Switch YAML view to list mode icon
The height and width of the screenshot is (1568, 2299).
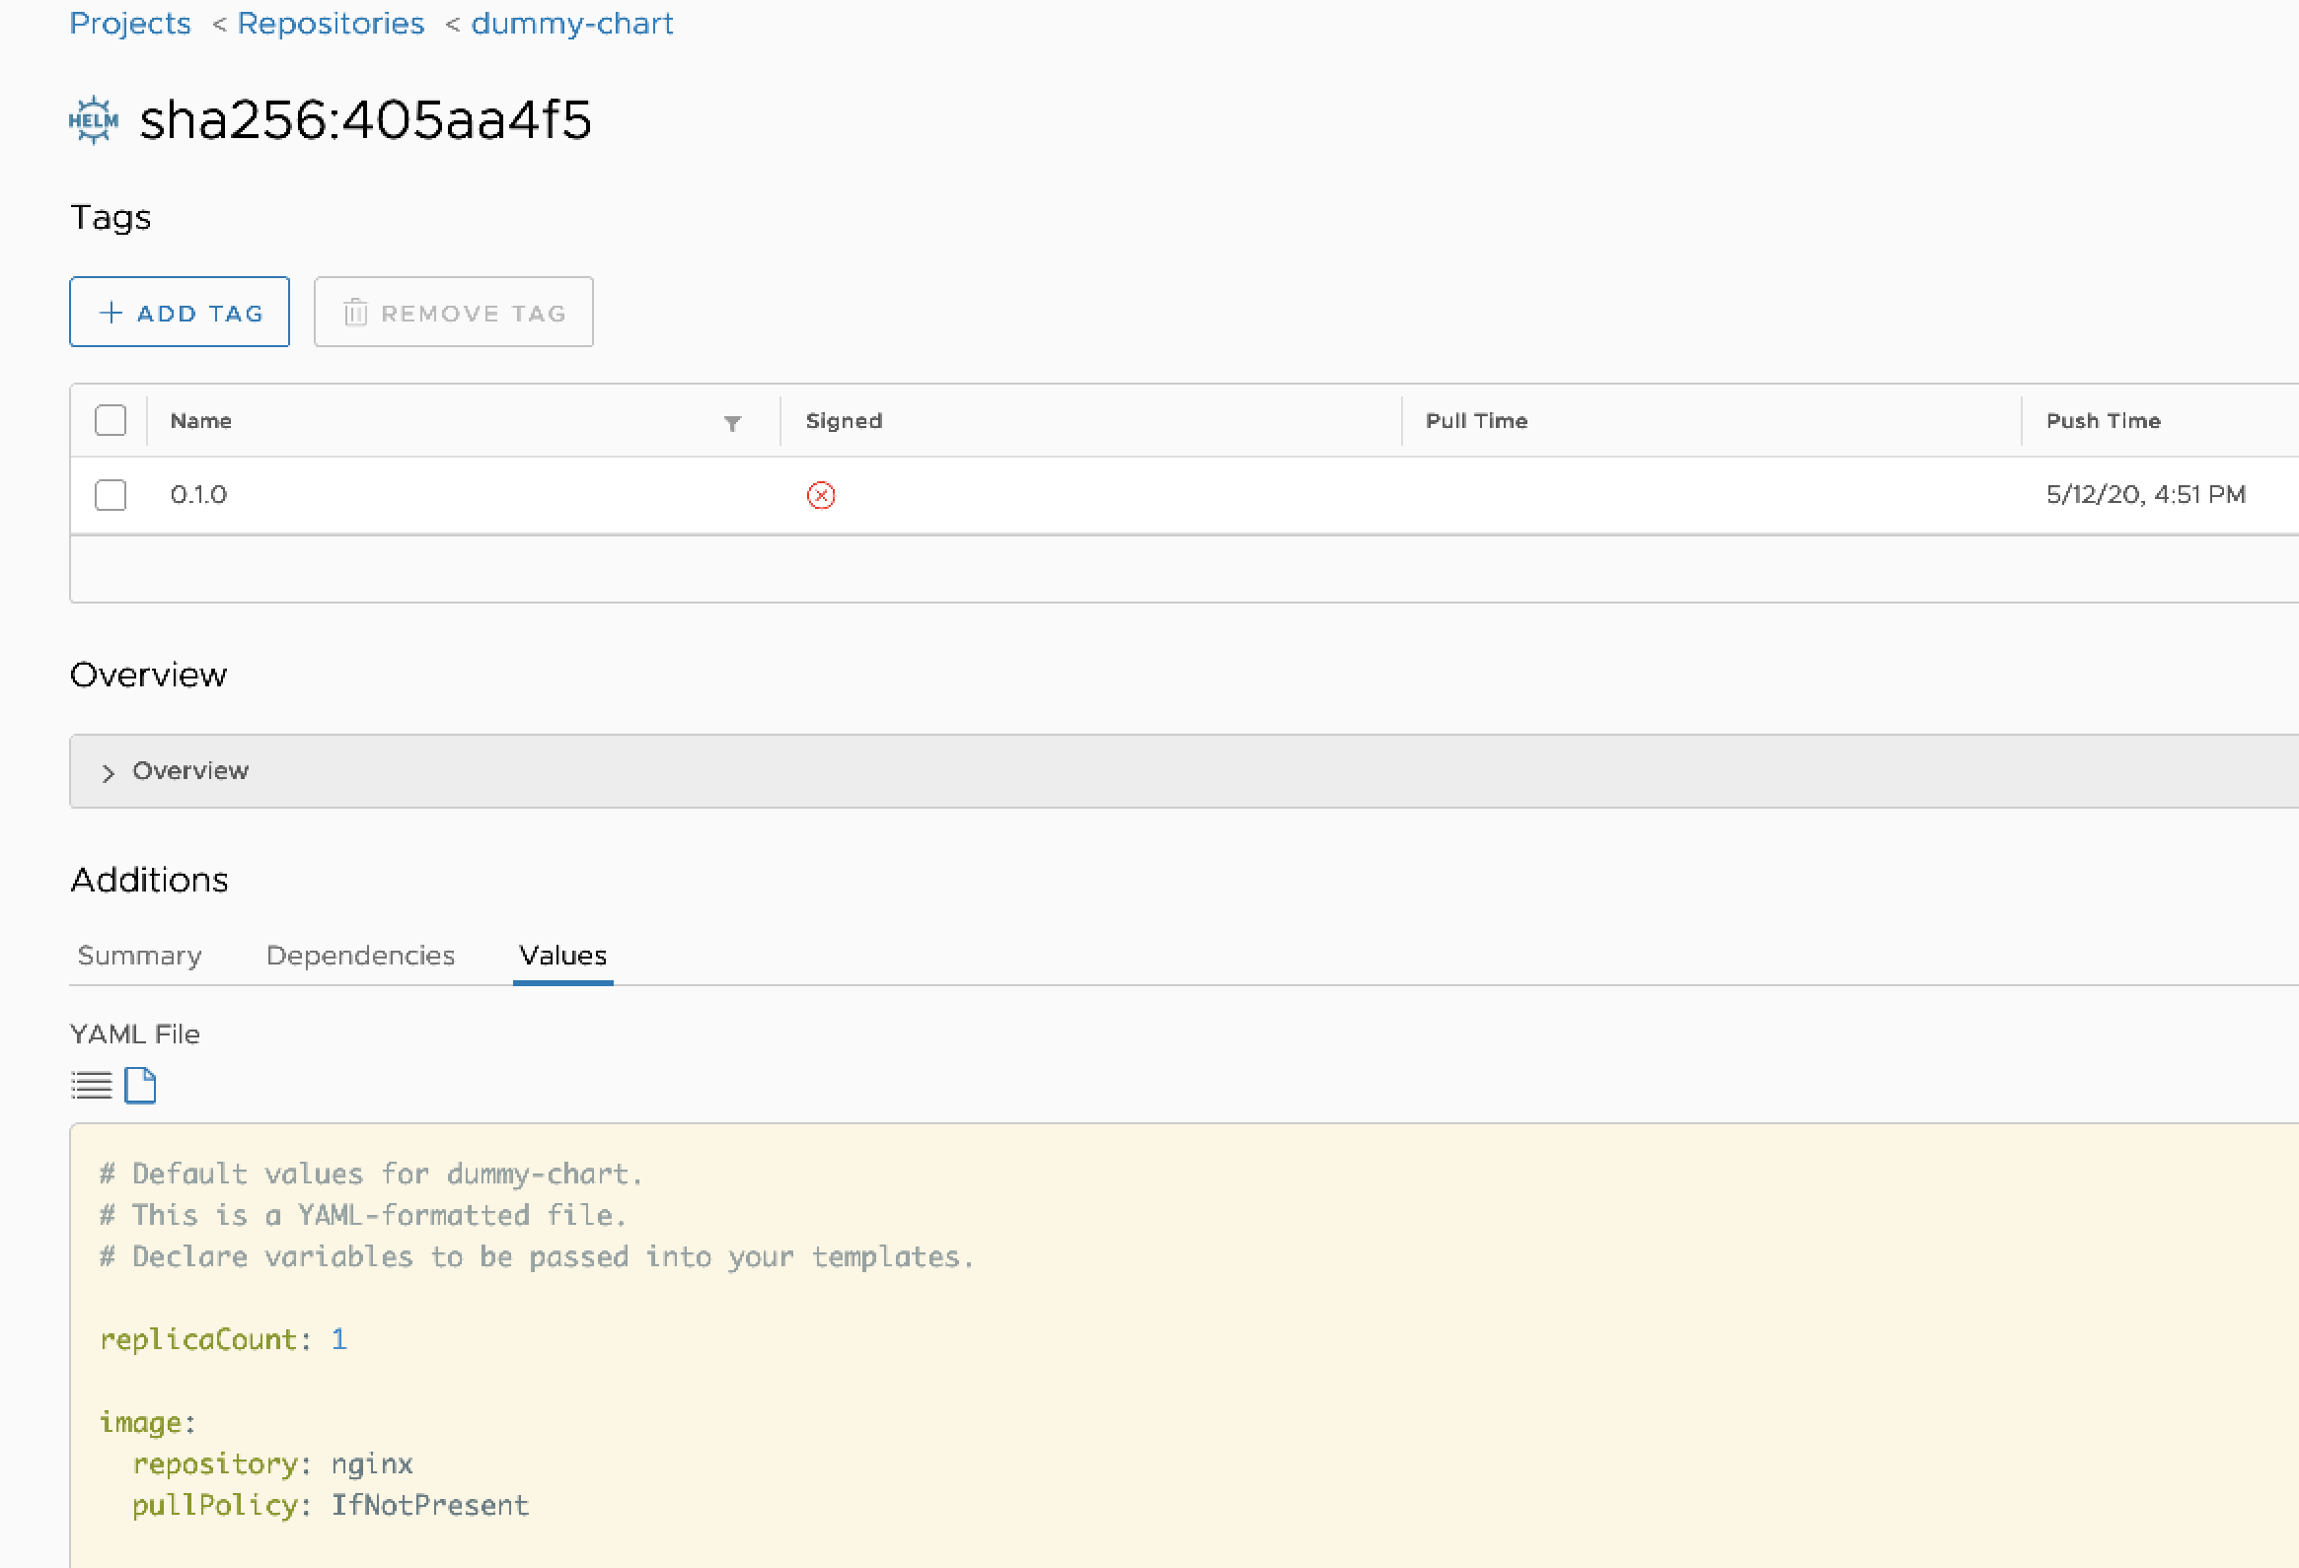(x=91, y=1085)
